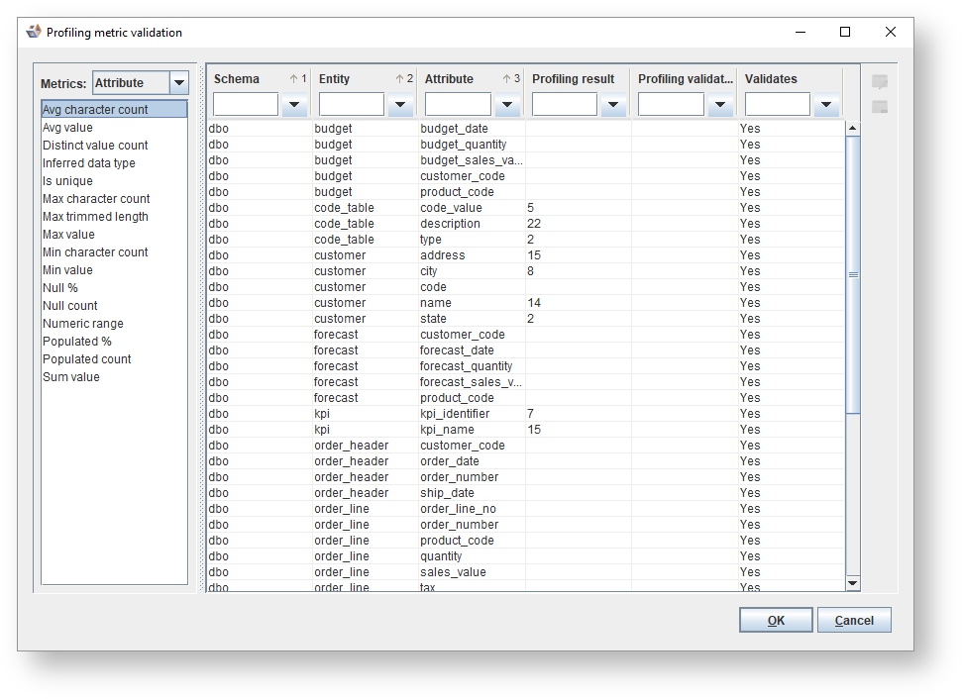Sort by the Attribute column header
Screen dimensions: 962x699
(472, 78)
